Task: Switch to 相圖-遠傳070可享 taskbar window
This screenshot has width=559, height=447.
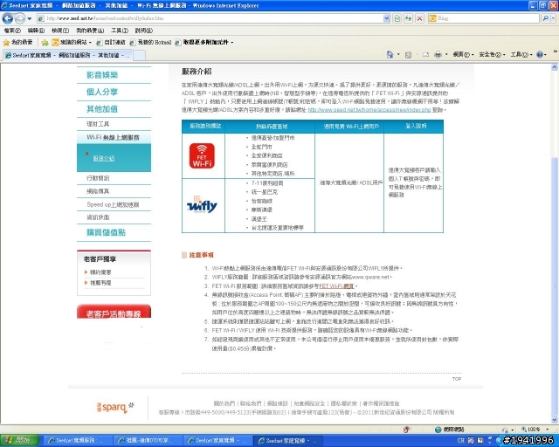Action: pyautogui.click(x=148, y=441)
